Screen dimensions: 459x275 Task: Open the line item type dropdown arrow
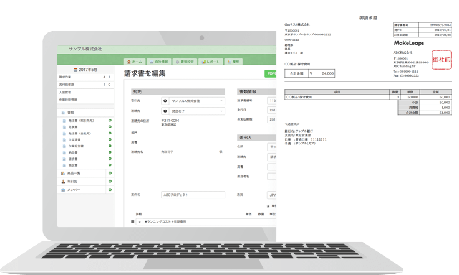(140, 221)
